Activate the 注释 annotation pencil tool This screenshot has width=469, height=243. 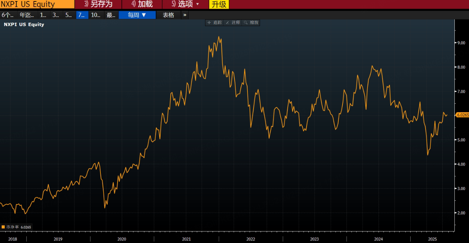click(233, 22)
